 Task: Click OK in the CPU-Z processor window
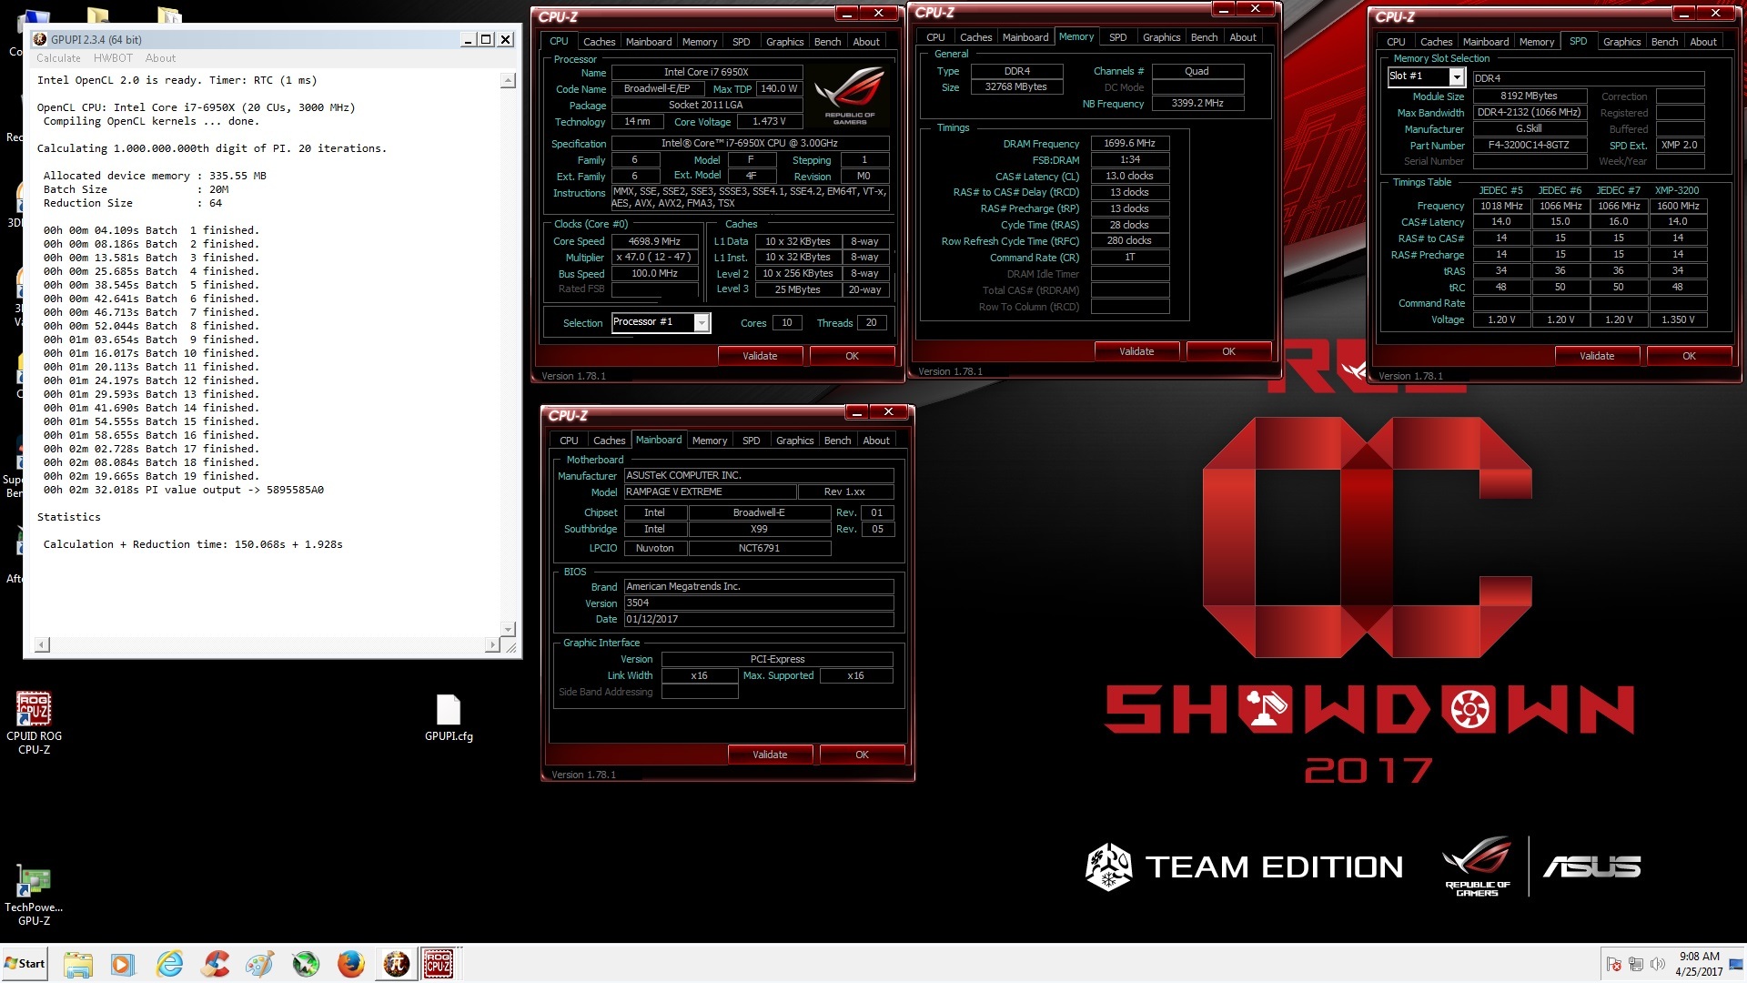click(x=852, y=356)
